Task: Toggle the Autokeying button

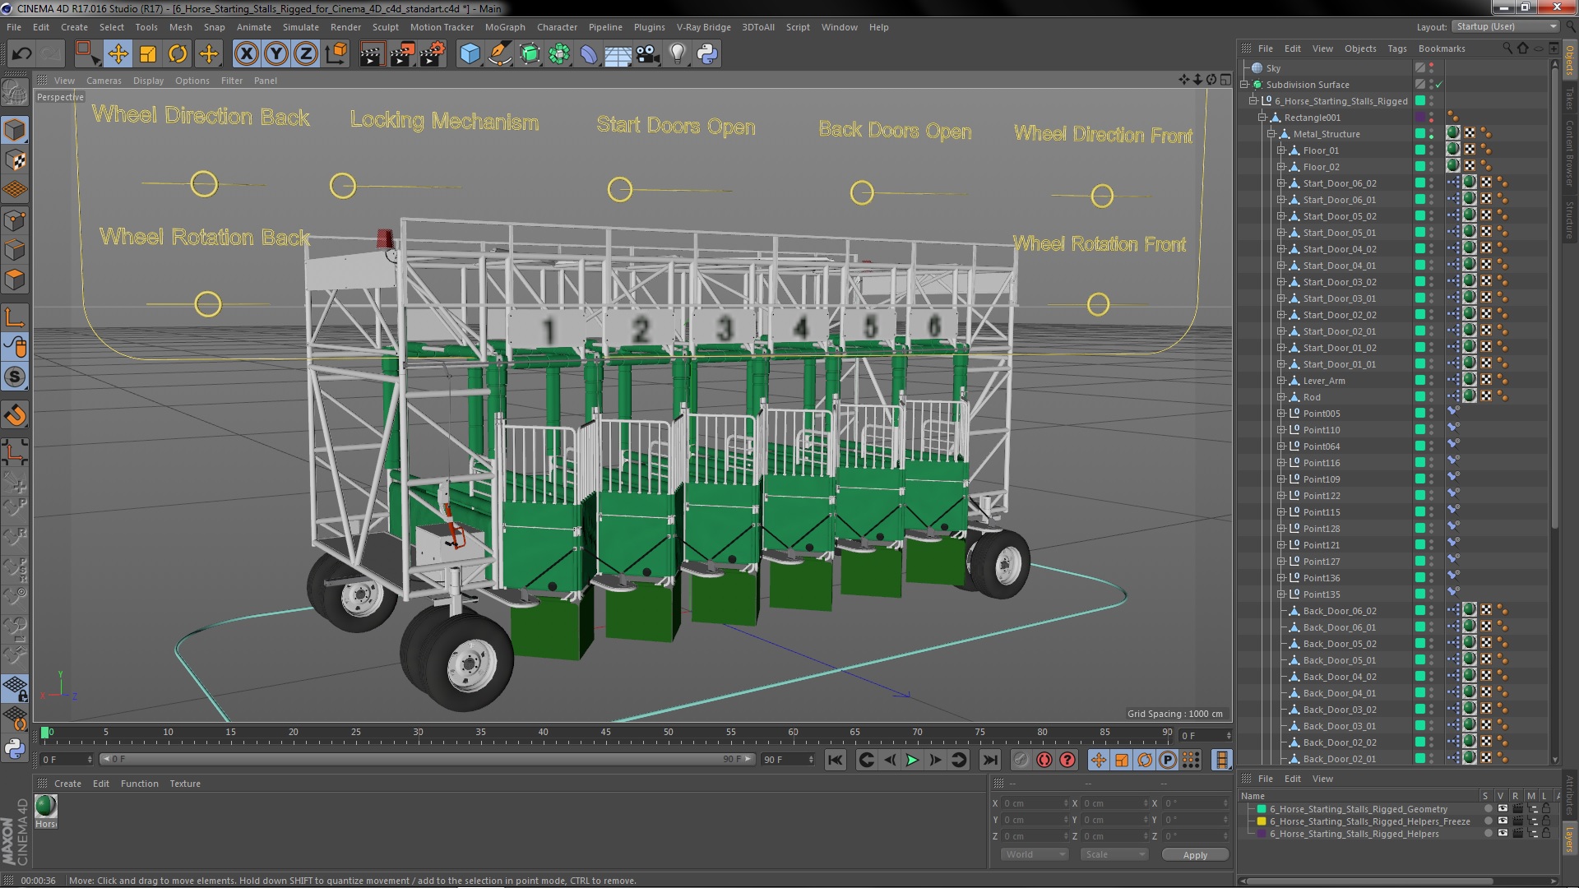Action: pos(1044,760)
